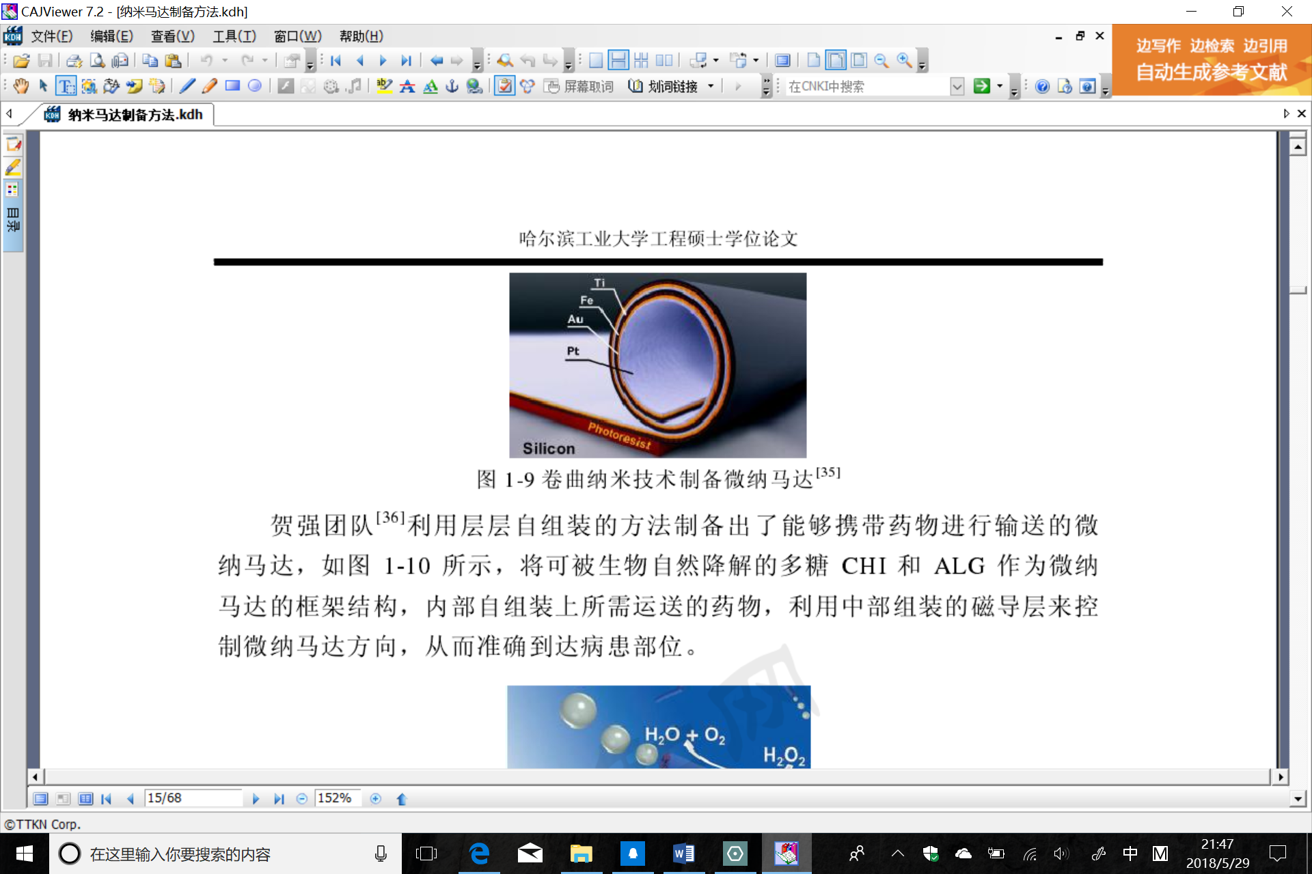This screenshot has width=1312, height=874.
Task: Click the zoom in magnifier icon
Action: pyautogui.click(x=904, y=61)
